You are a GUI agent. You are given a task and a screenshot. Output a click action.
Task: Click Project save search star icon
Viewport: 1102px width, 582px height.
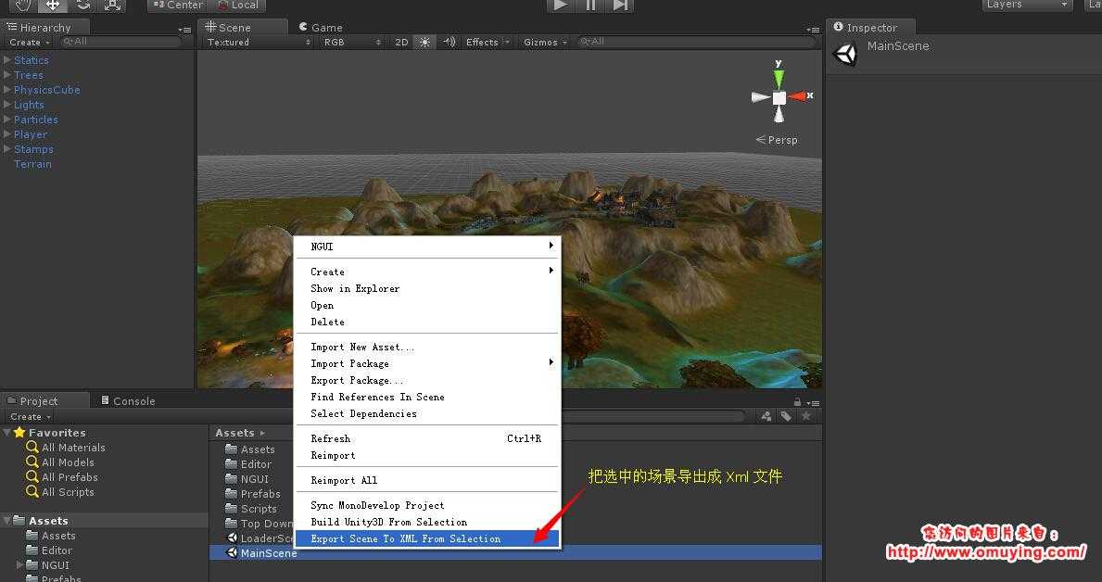click(x=805, y=416)
